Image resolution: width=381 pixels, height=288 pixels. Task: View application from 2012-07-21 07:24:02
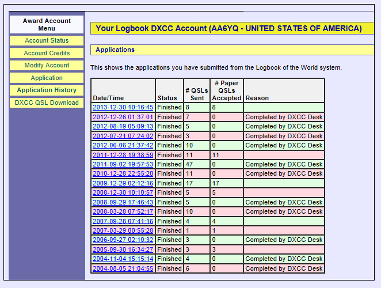123,136
